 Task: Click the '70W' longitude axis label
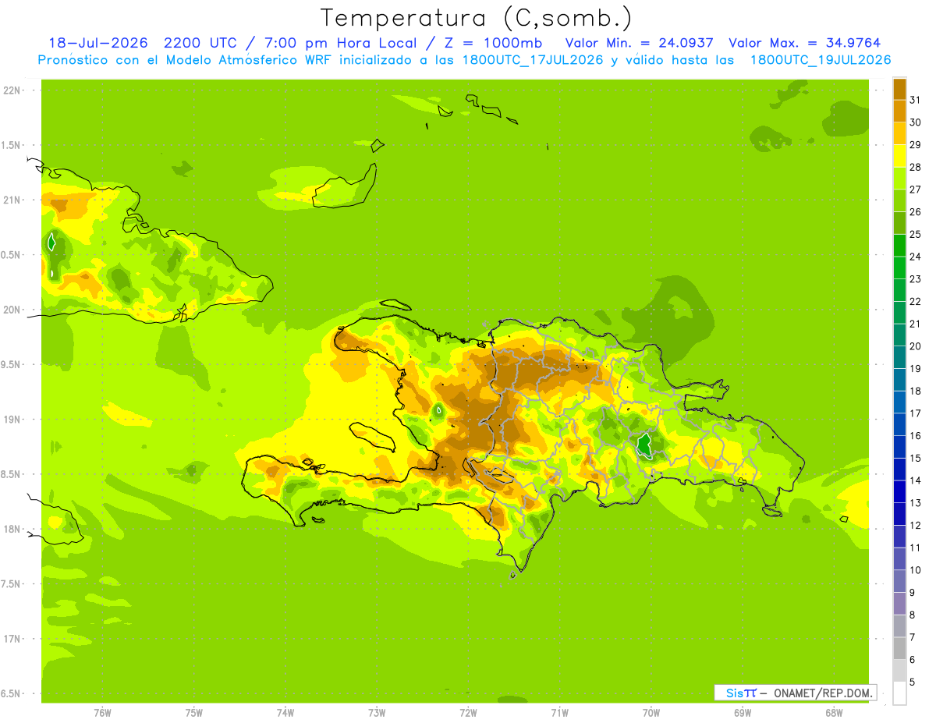click(651, 712)
